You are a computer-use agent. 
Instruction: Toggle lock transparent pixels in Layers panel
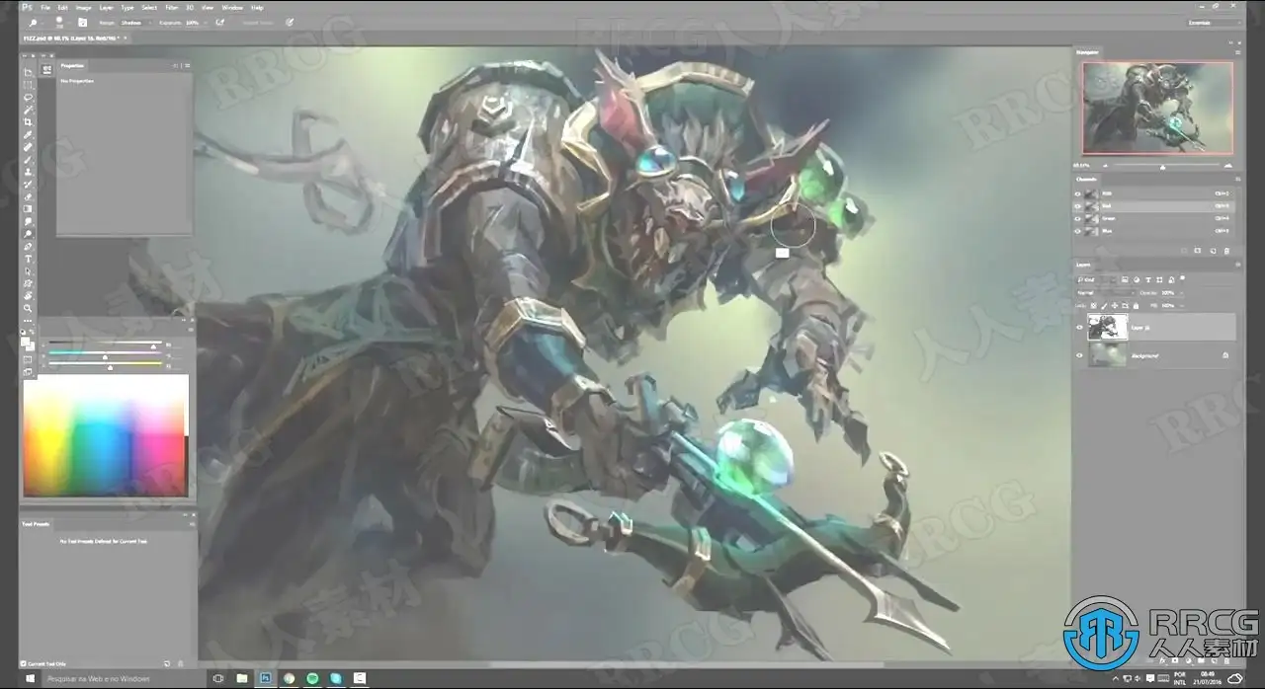tap(1094, 305)
